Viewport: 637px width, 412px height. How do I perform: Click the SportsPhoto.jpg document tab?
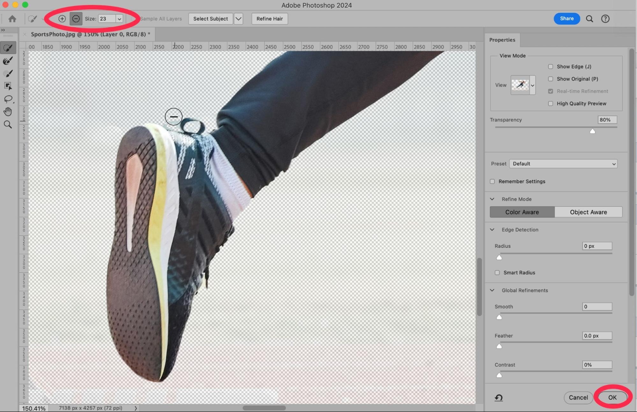(90, 34)
